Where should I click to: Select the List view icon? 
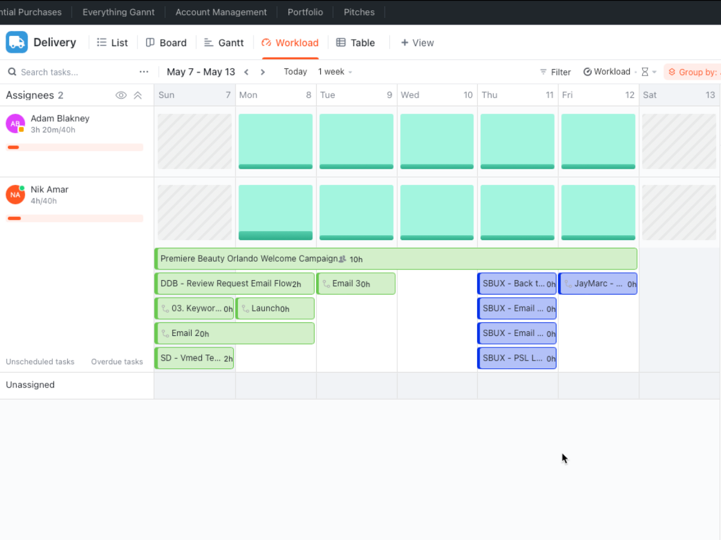point(102,43)
